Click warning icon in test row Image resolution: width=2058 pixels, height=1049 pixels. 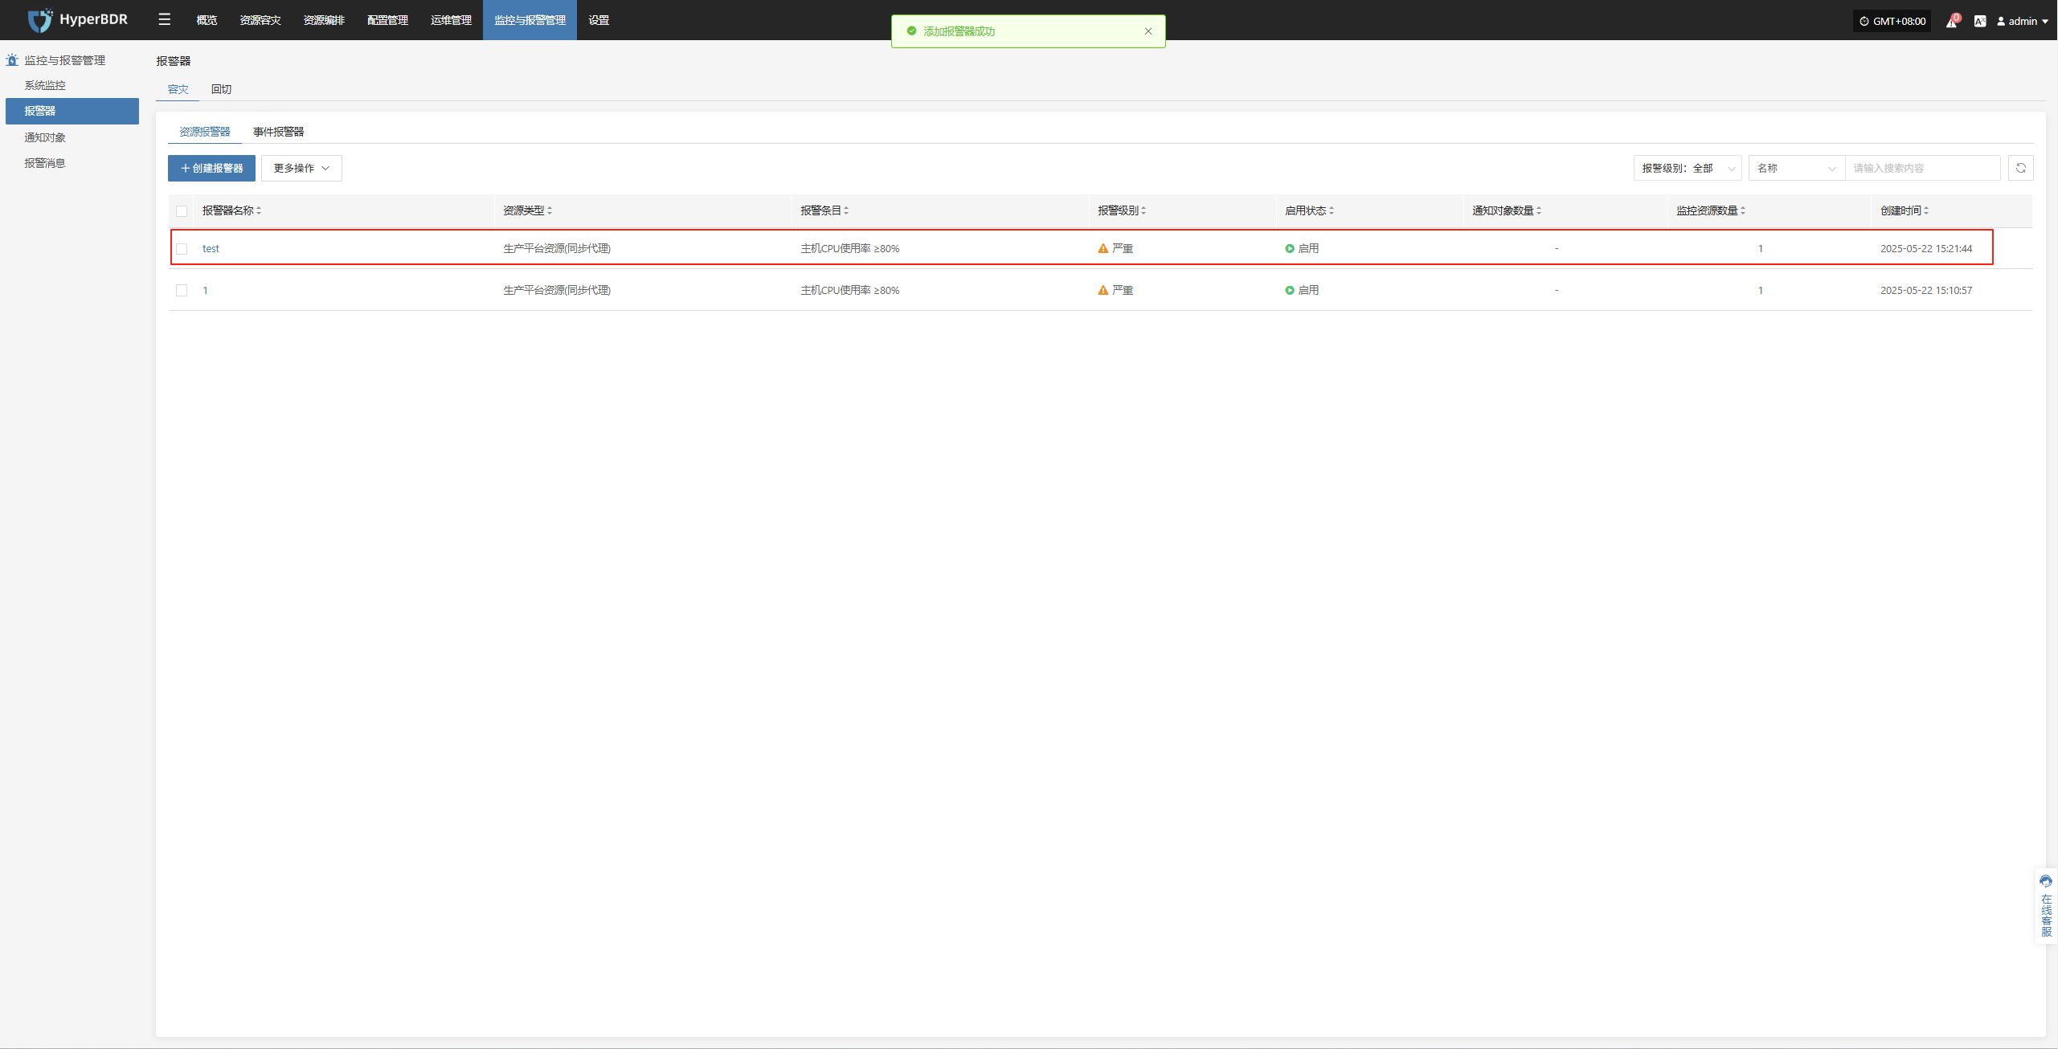[x=1103, y=249]
